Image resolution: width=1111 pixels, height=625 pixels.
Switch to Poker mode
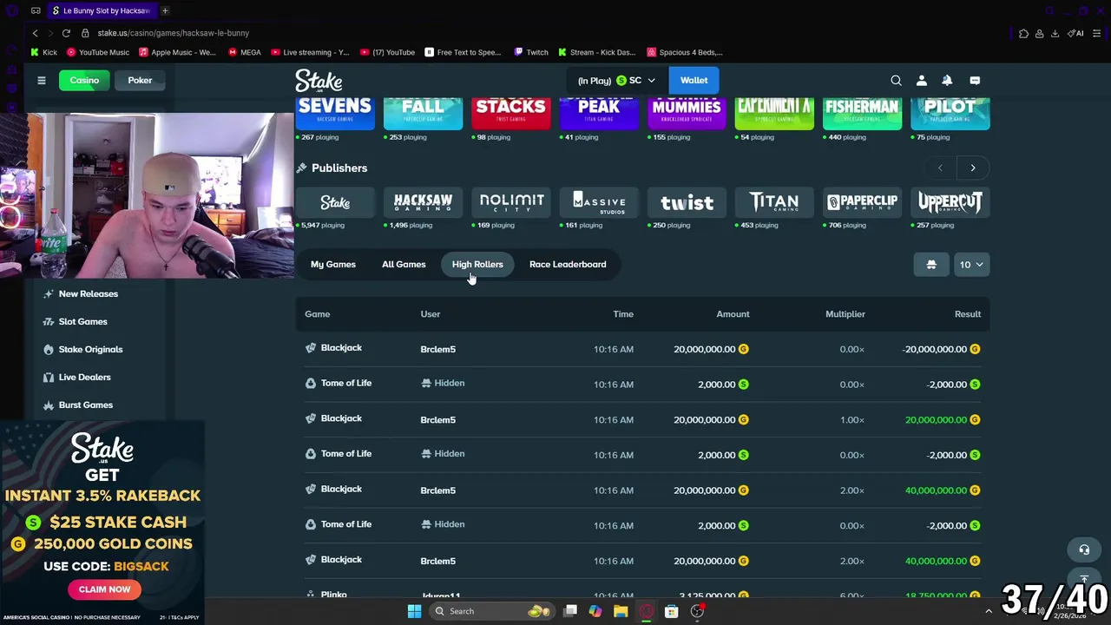tap(140, 80)
